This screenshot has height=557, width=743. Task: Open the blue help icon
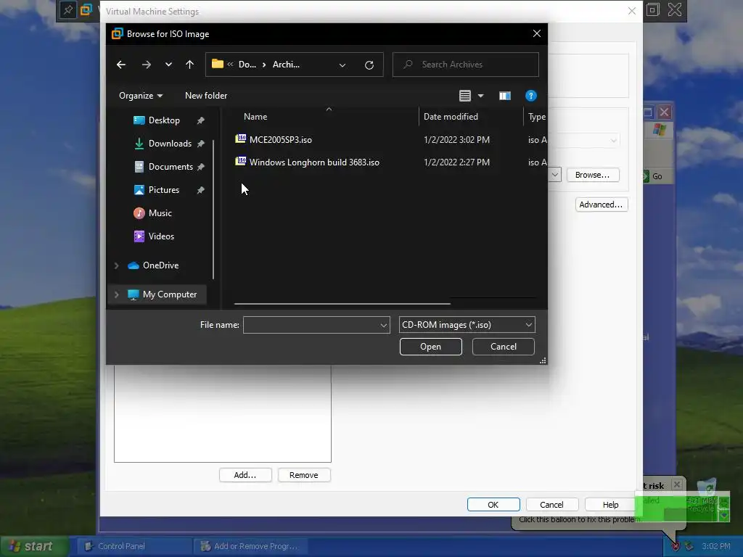coord(530,96)
